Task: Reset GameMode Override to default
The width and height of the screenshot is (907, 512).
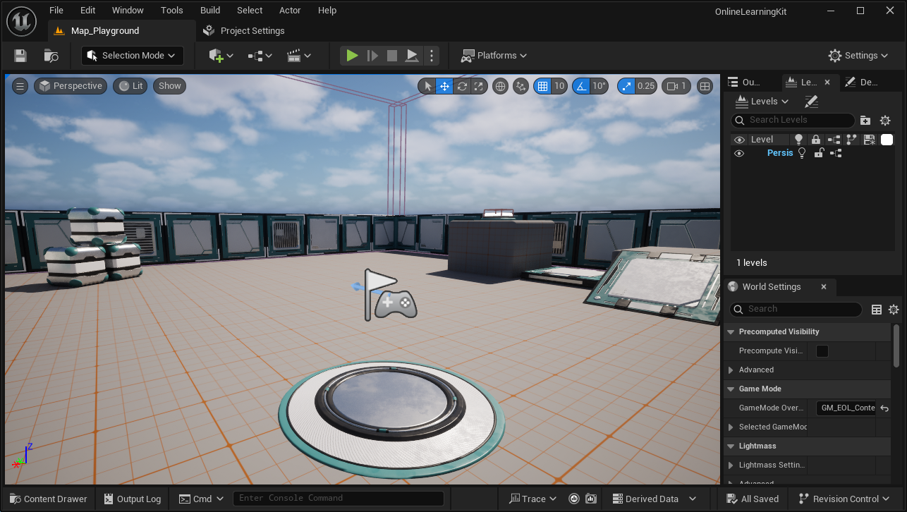Action: coord(884,408)
